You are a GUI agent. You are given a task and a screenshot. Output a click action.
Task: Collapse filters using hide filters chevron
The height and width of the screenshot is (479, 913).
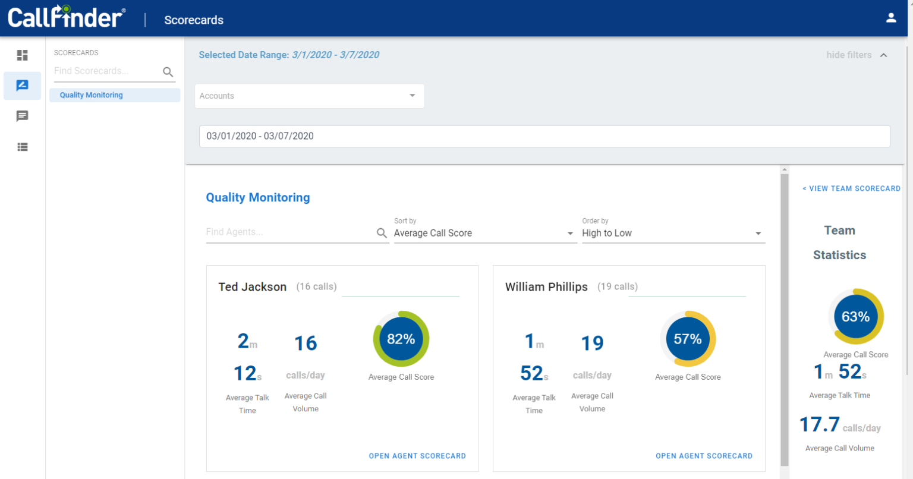tap(884, 55)
